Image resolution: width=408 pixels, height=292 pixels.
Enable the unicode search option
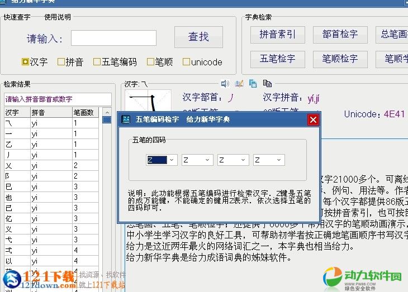tap(186, 62)
